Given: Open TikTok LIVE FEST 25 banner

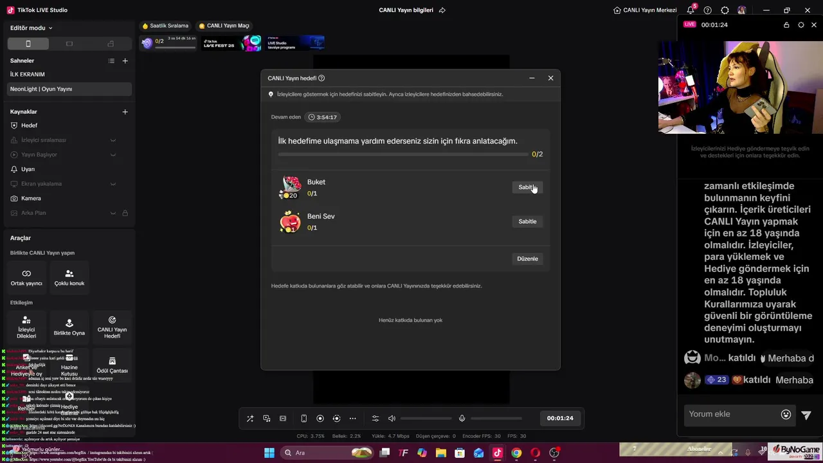Looking at the screenshot, I should coord(232,43).
